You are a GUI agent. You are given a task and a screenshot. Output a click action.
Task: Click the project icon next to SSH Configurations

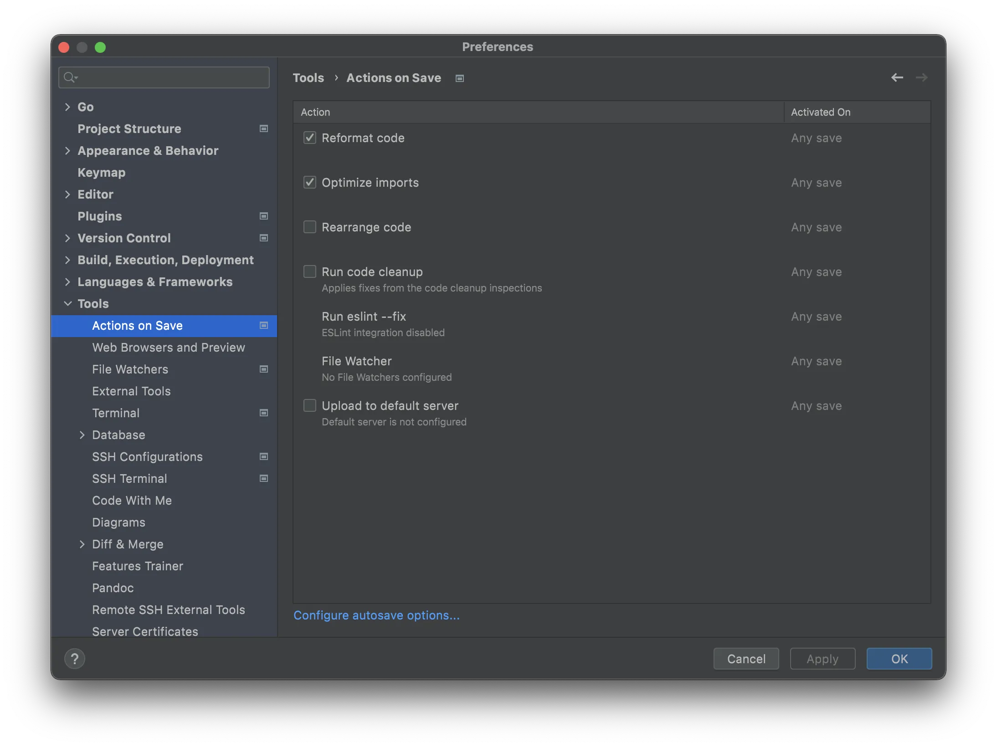[263, 457]
